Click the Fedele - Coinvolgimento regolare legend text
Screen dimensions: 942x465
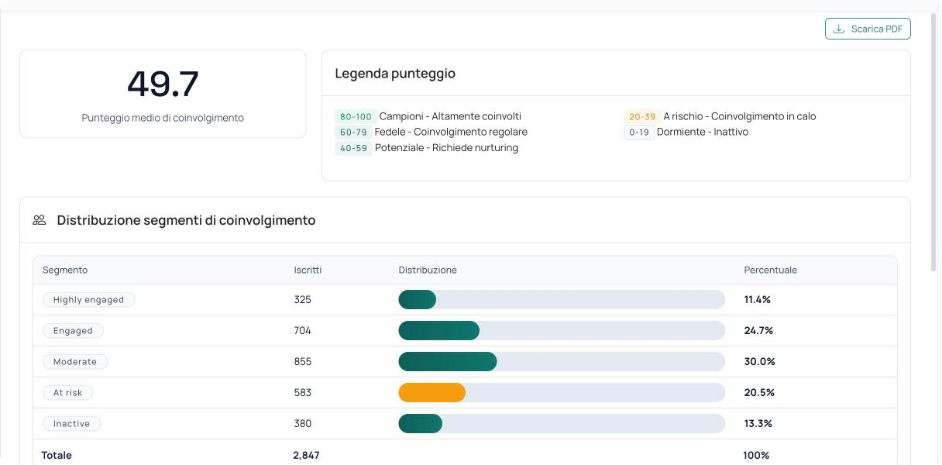pyautogui.click(x=451, y=133)
